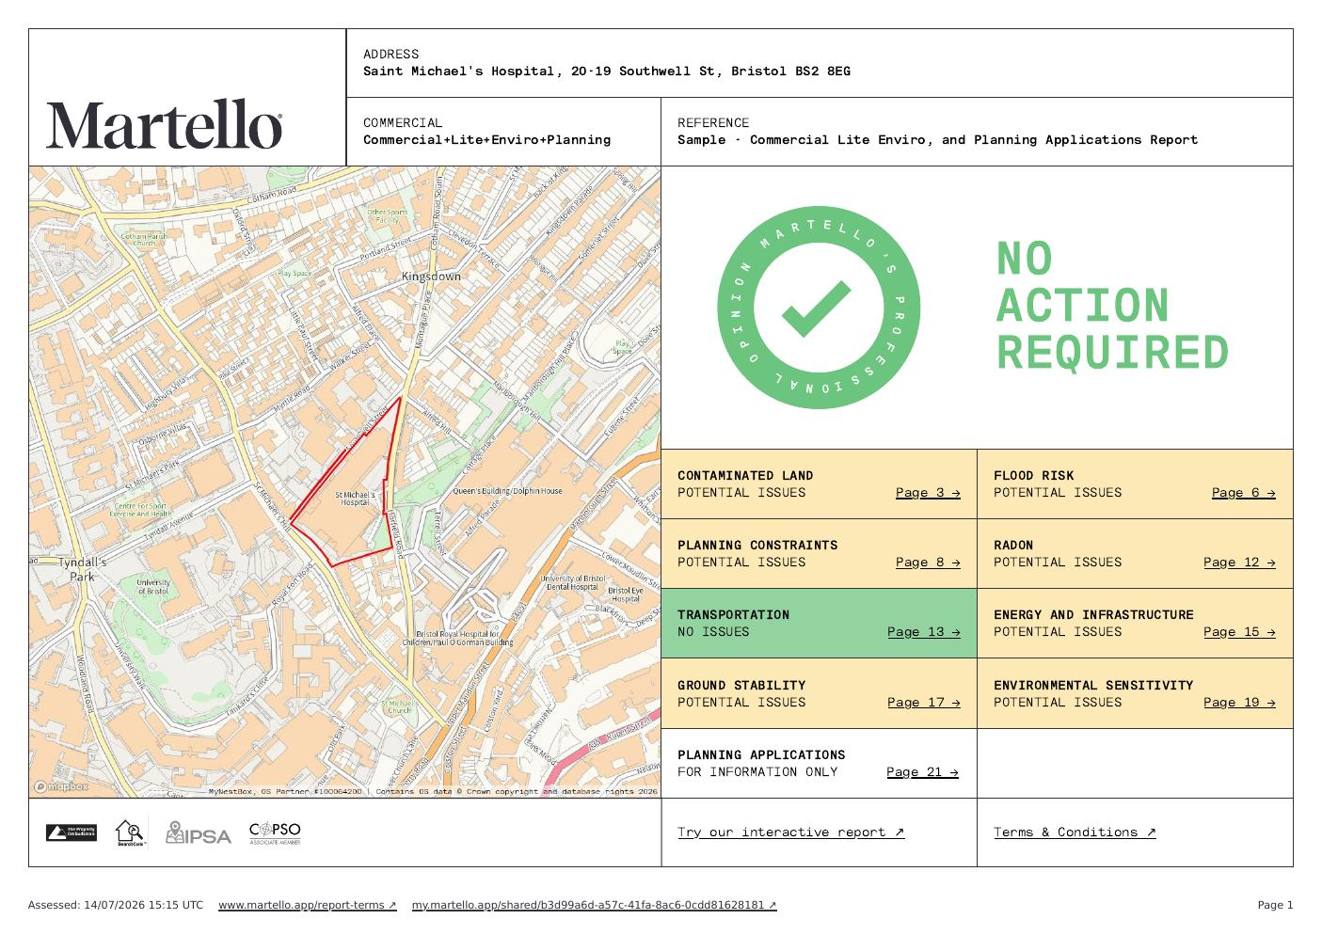Click Try our interactive report link
This screenshot has height=935, width=1322.
790,832
